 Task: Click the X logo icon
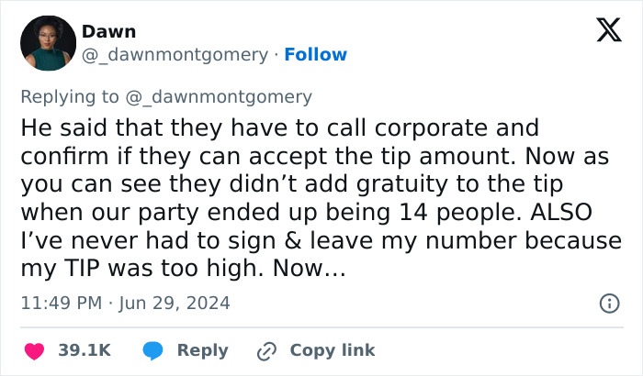608,30
